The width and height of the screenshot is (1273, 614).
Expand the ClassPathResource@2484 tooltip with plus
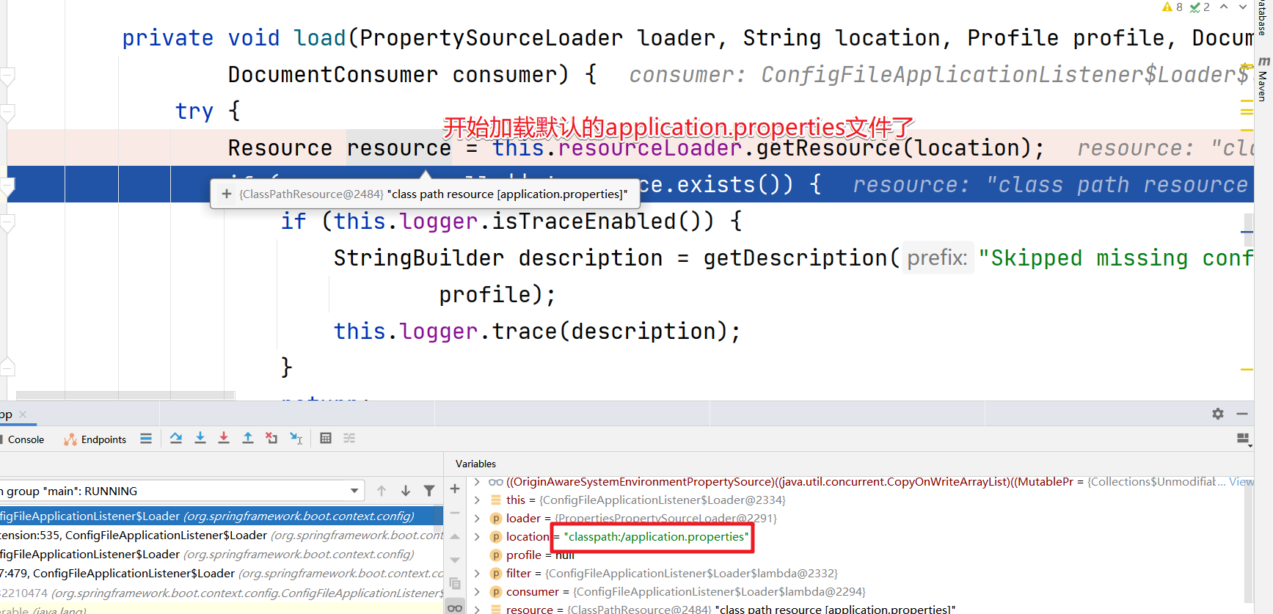tap(227, 194)
